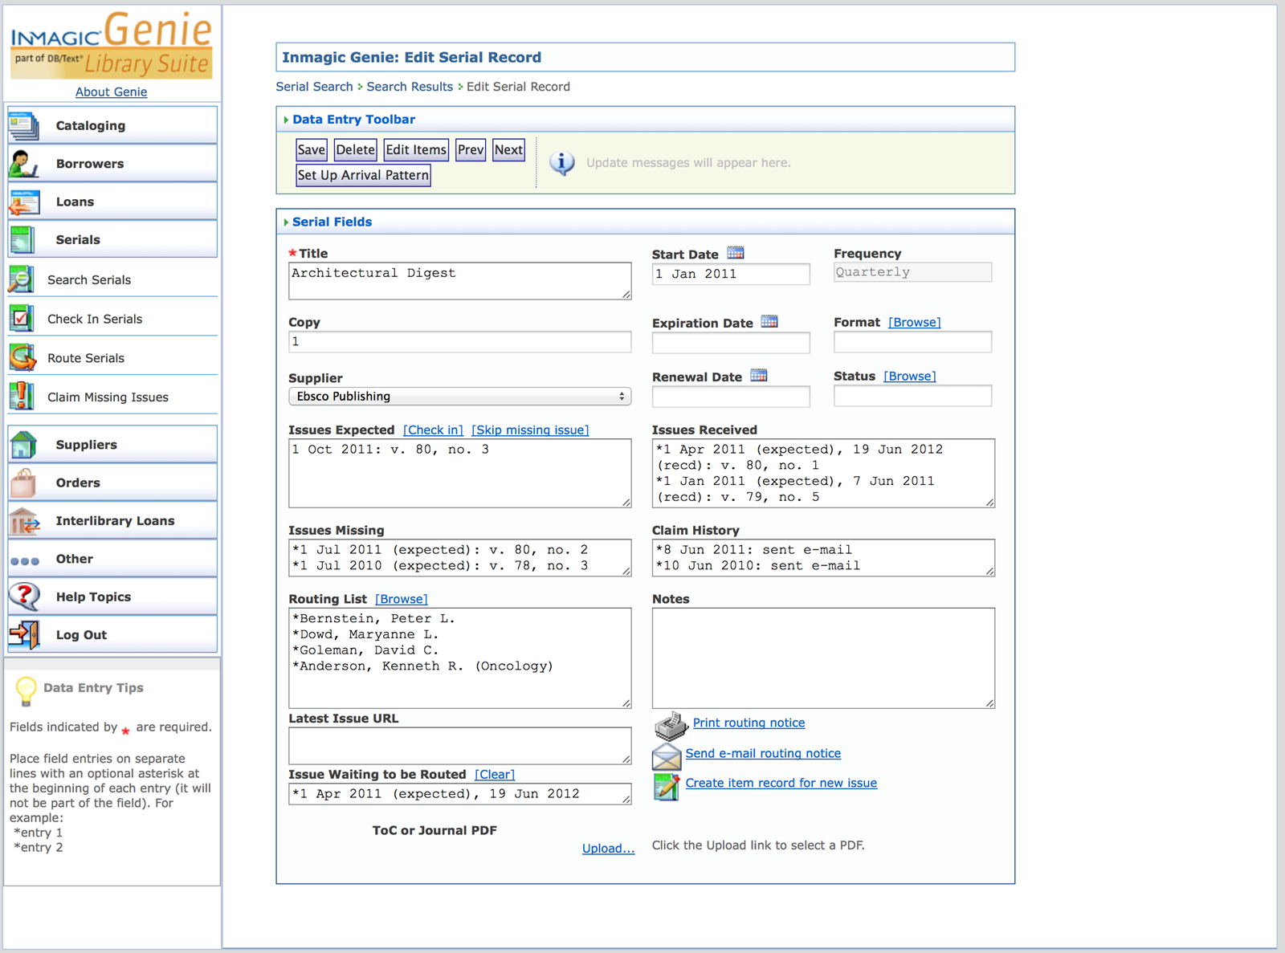Collapse the Serial Fields section

point(286,222)
